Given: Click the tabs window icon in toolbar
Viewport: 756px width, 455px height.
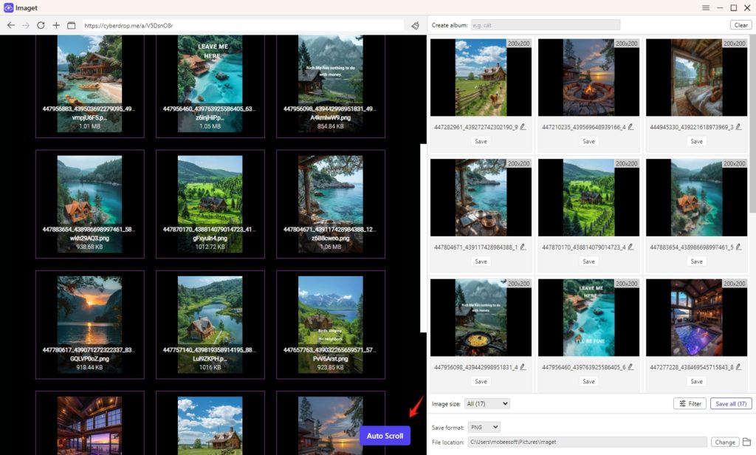Looking at the screenshot, I should point(72,25).
